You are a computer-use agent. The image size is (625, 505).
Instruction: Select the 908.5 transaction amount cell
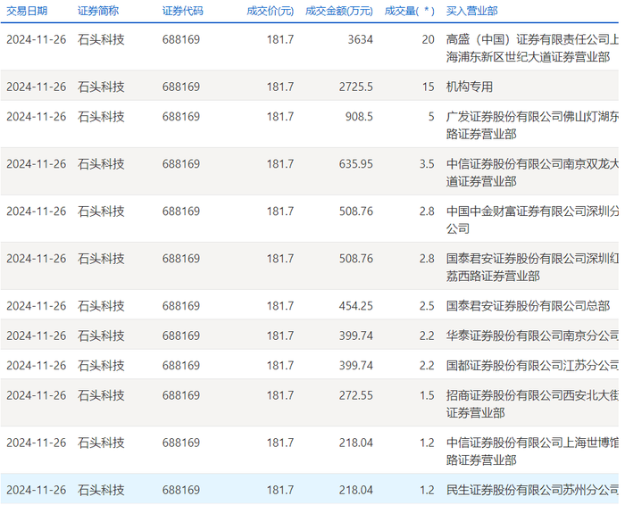click(359, 117)
